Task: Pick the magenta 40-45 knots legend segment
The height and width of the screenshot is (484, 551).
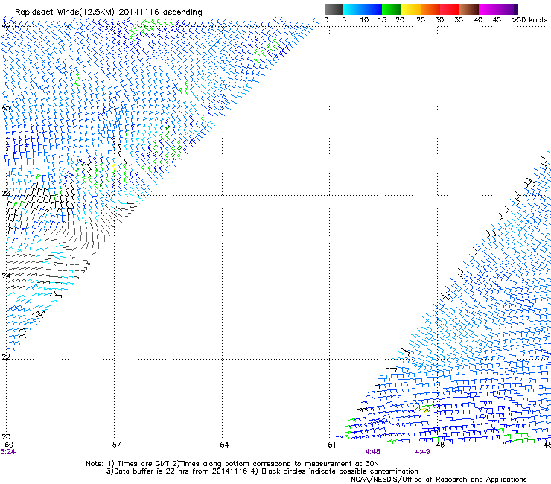Action: coord(488,9)
